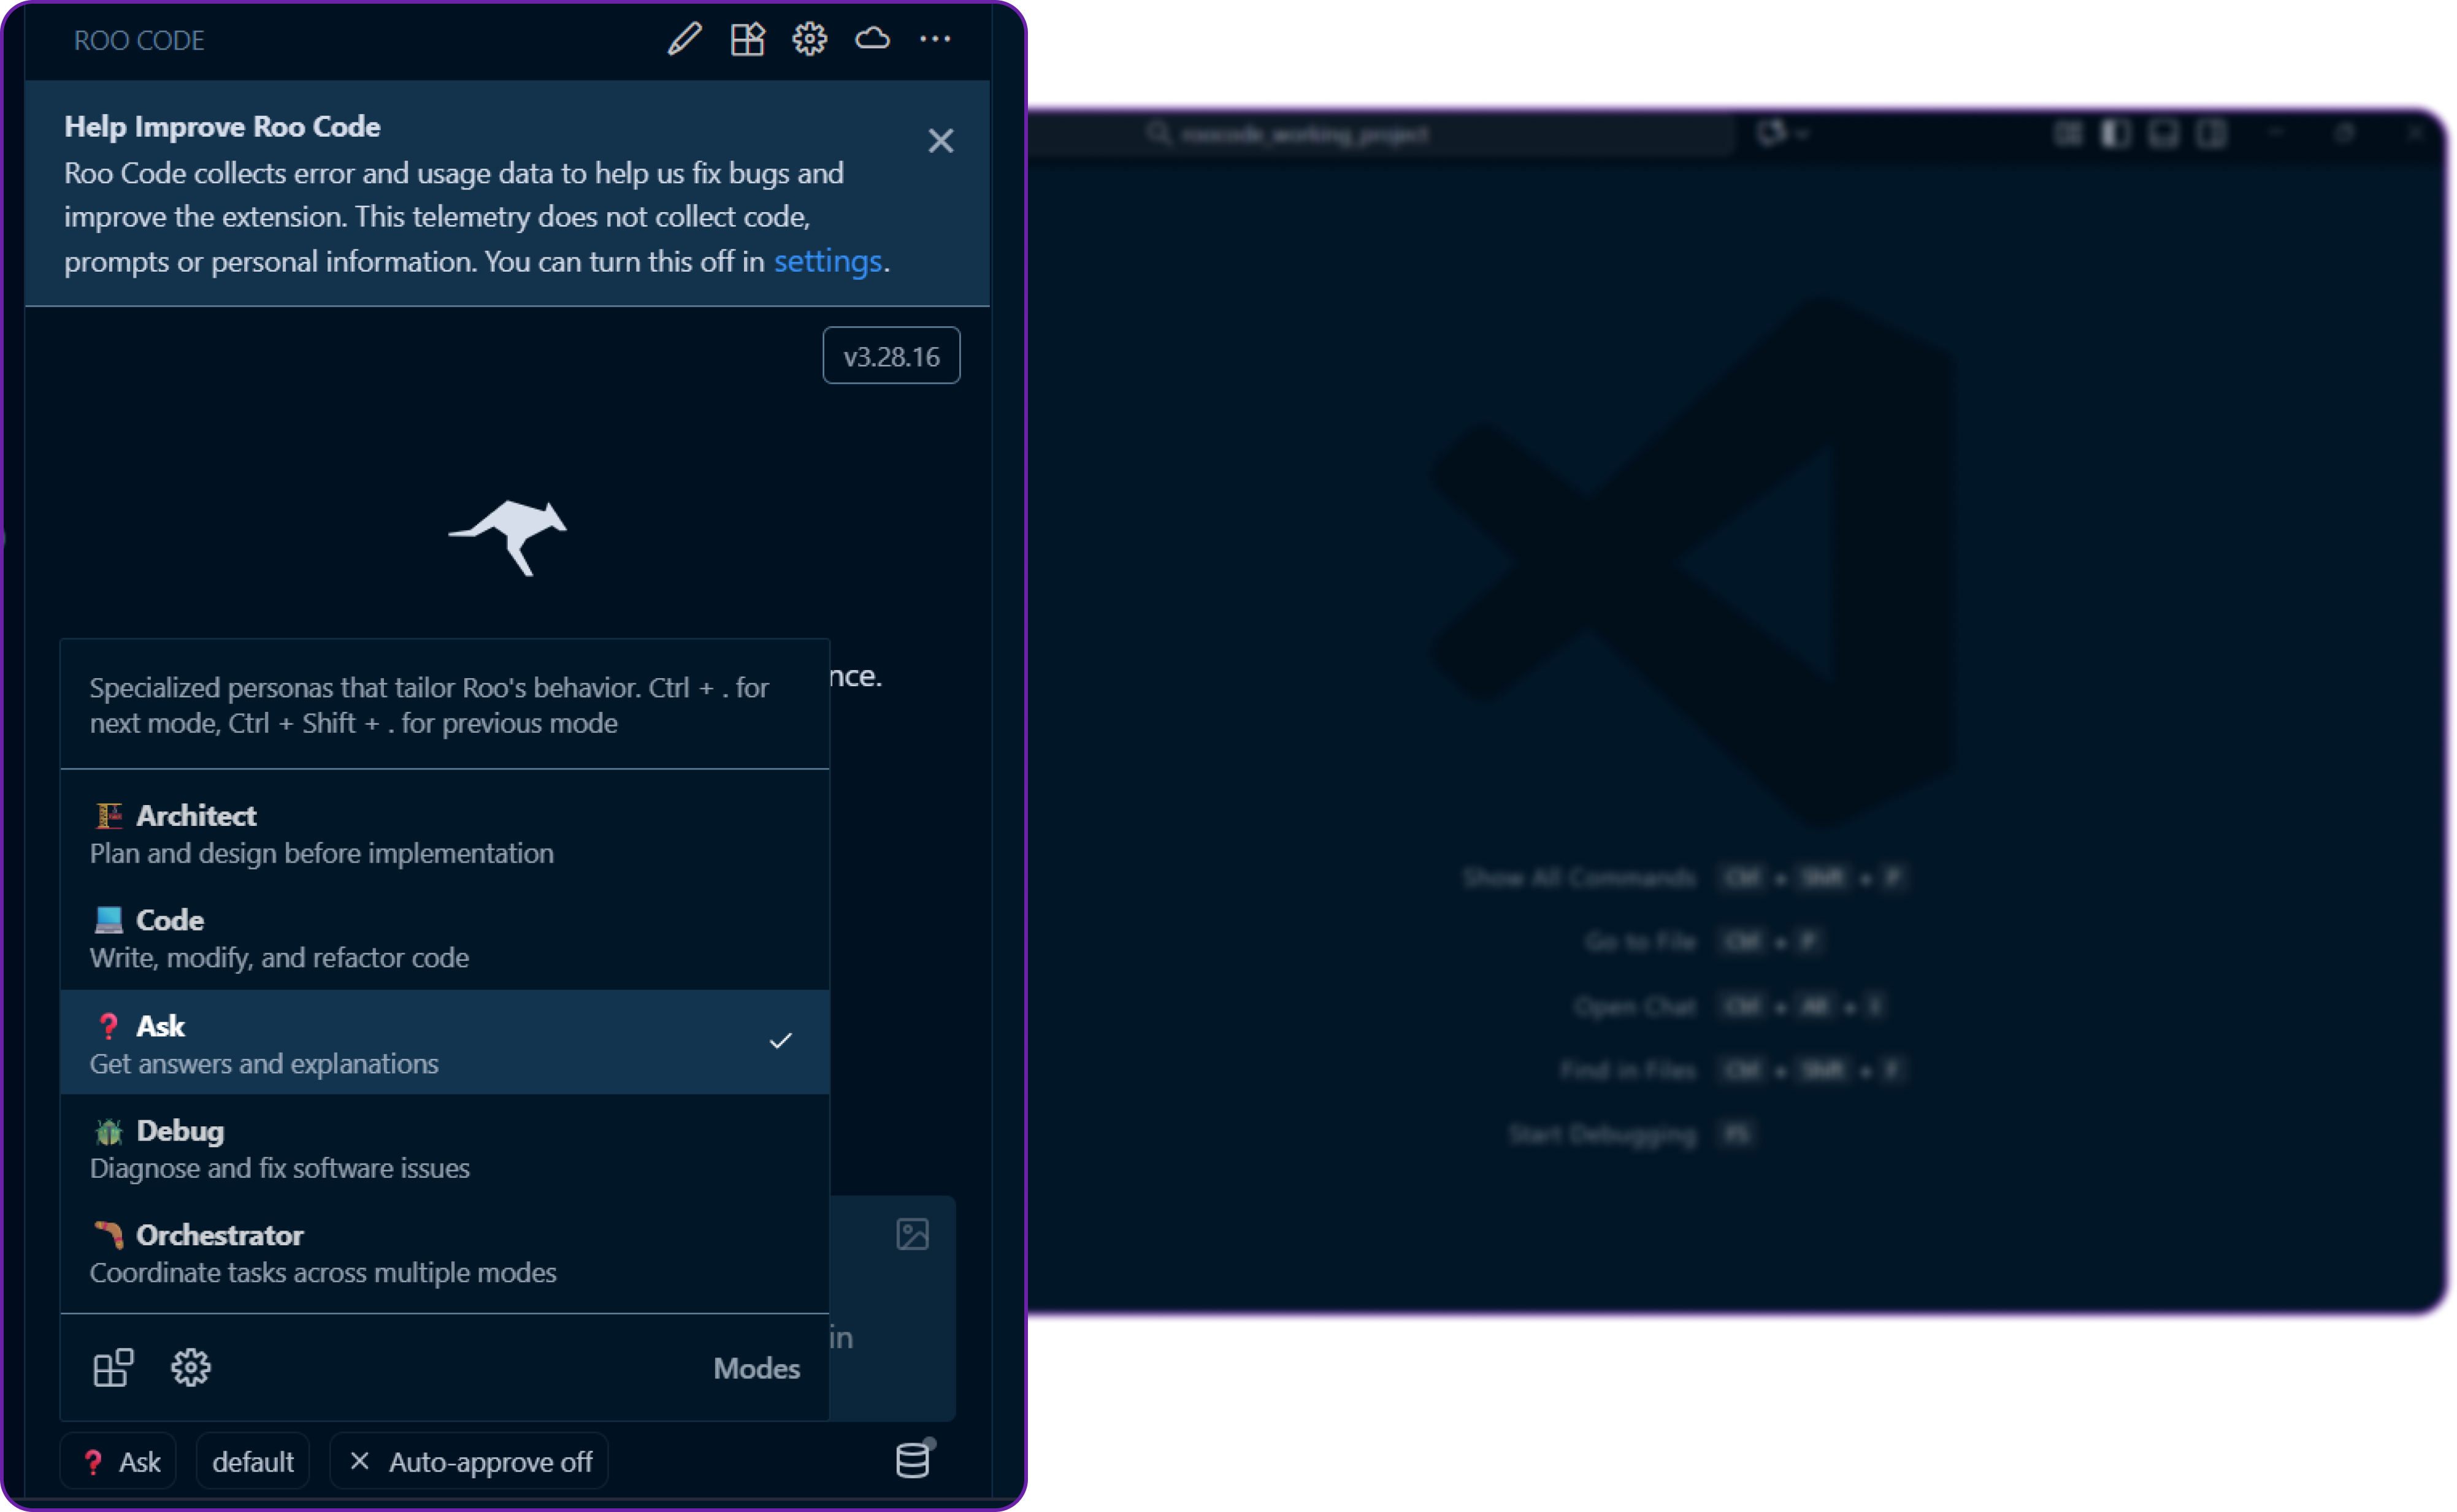Click the v3.28.16 version button

891,356
